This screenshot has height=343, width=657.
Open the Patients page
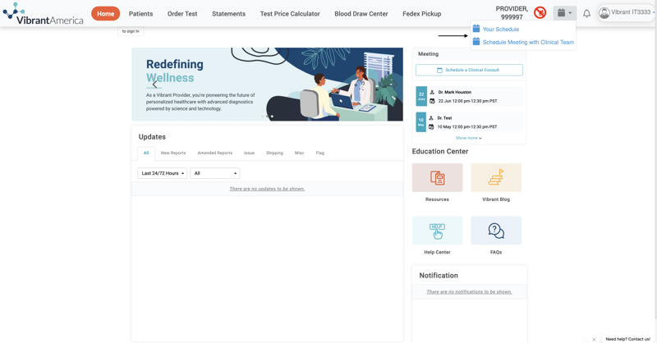click(x=140, y=14)
